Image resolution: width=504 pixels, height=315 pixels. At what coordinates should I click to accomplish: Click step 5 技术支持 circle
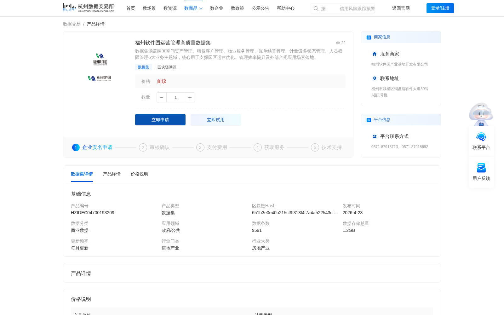pyautogui.click(x=315, y=147)
